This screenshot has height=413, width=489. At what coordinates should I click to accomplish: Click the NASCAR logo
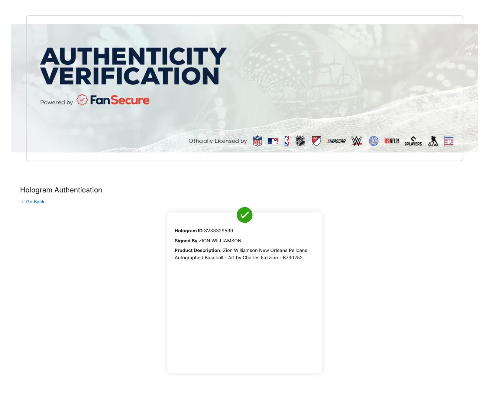tap(336, 141)
